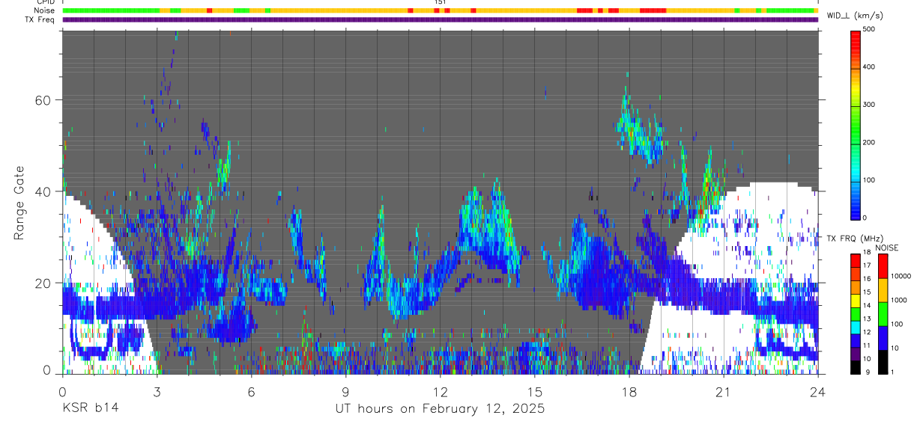
Task: Select the 'TX Freq' row label
Action: pos(40,19)
